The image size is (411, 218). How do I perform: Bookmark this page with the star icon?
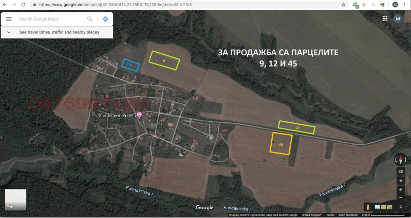[x=343, y=4]
